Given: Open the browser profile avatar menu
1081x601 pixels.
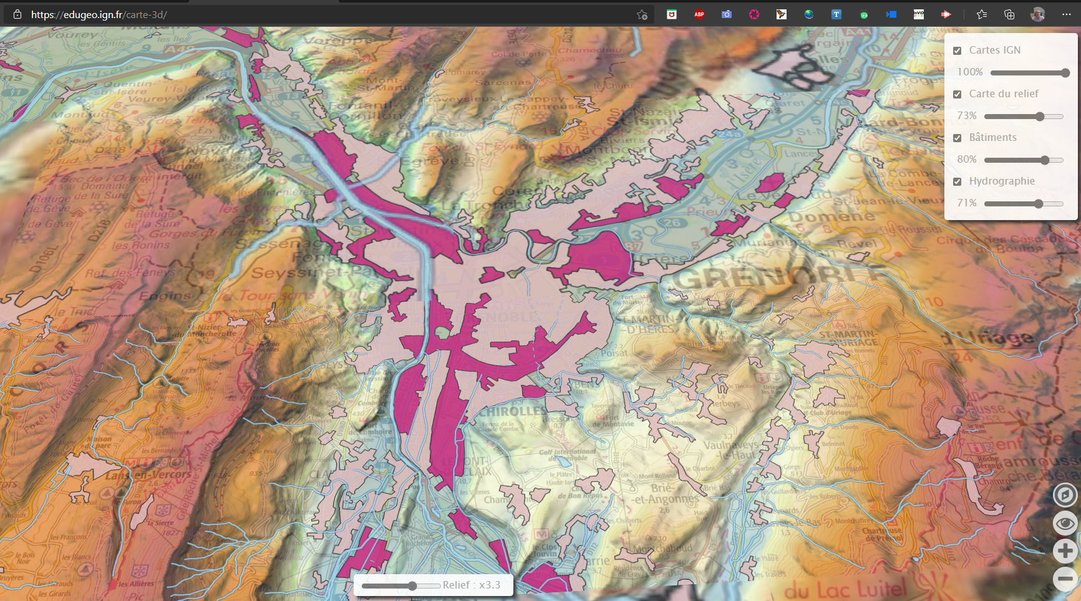Looking at the screenshot, I should (1038, 14).
